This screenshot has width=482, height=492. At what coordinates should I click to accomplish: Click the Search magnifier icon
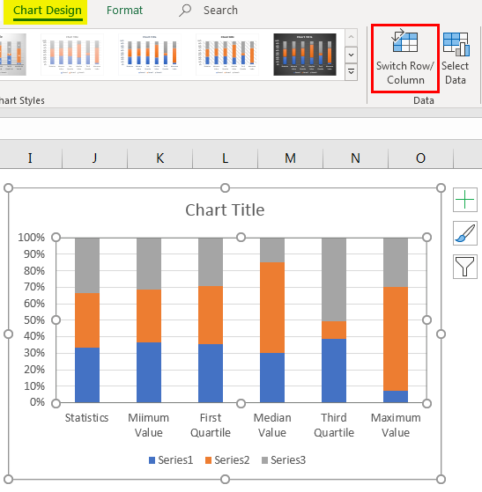pyautogui.click(x=185, y=11)
